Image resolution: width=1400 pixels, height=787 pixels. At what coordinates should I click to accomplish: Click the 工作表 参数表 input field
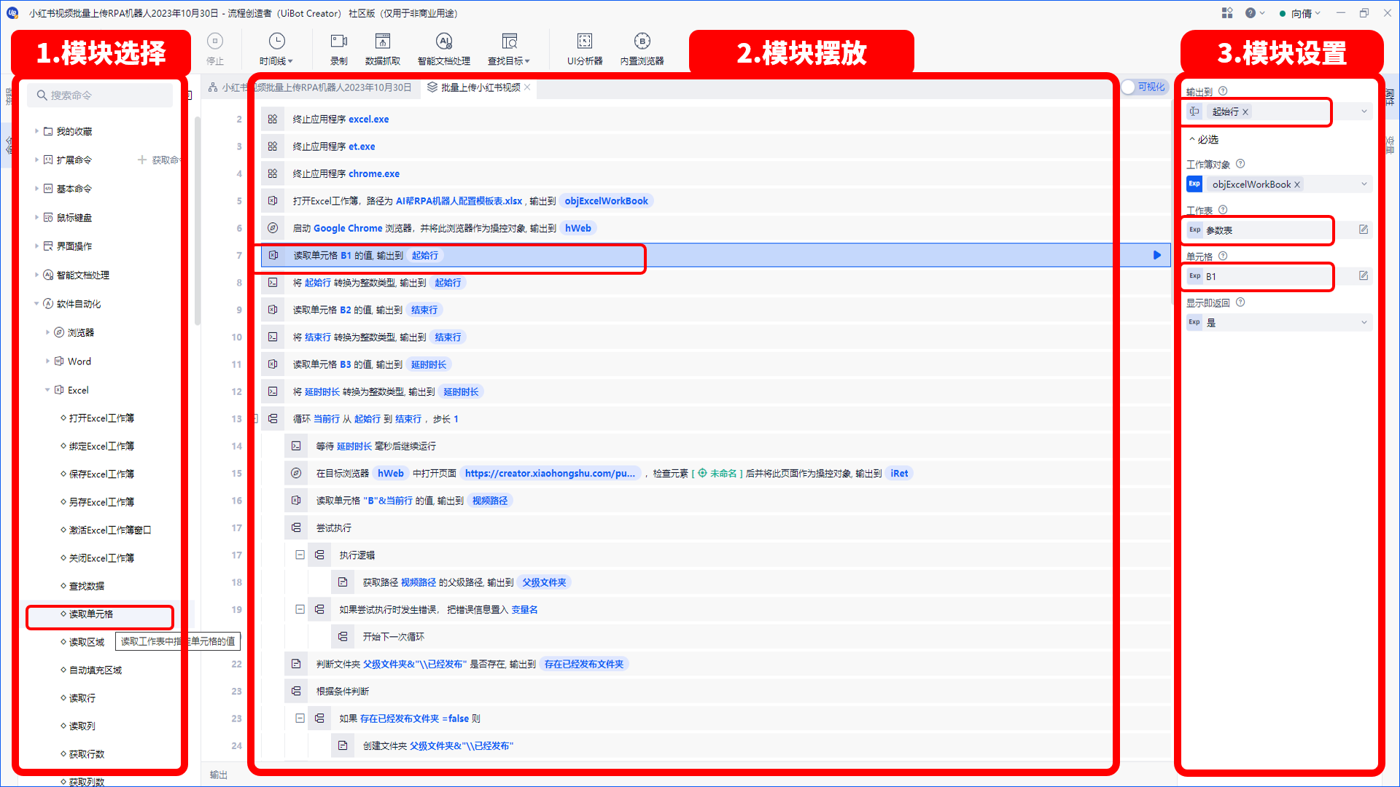1278,230
